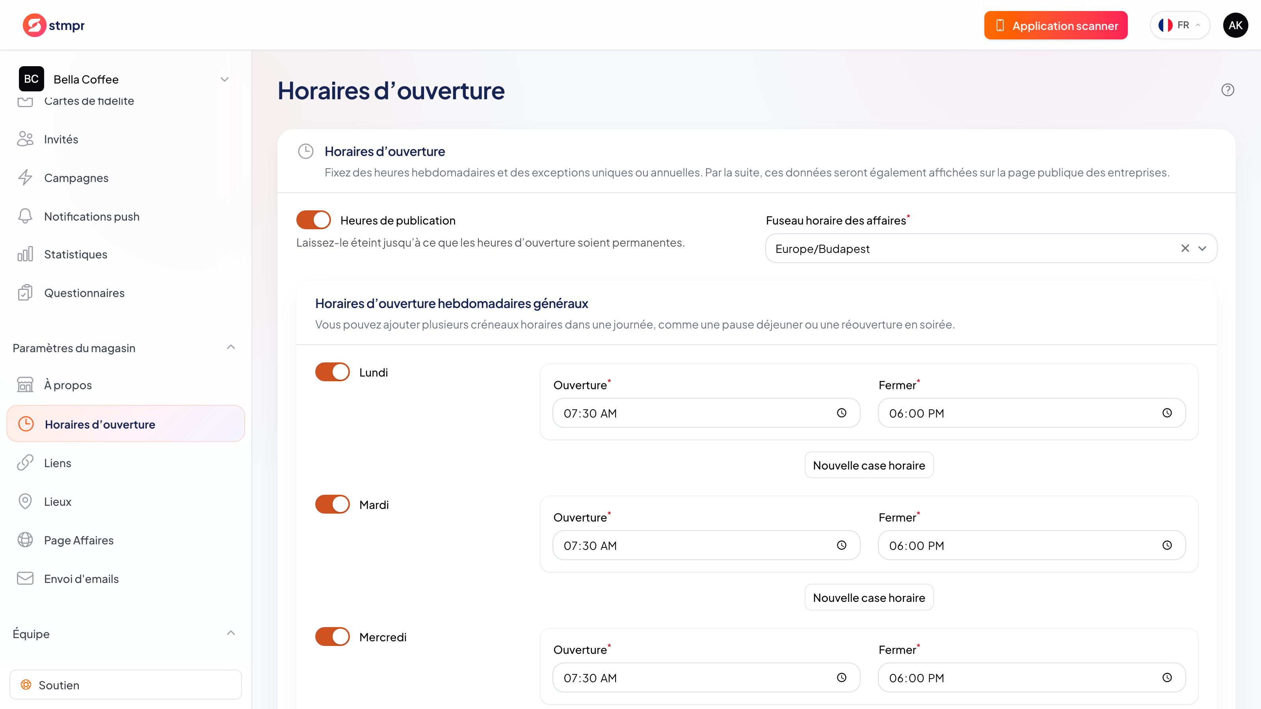Toggle Heures de publication switch
The width and height of the screenshot is (1261, 709).
point(313,220)
